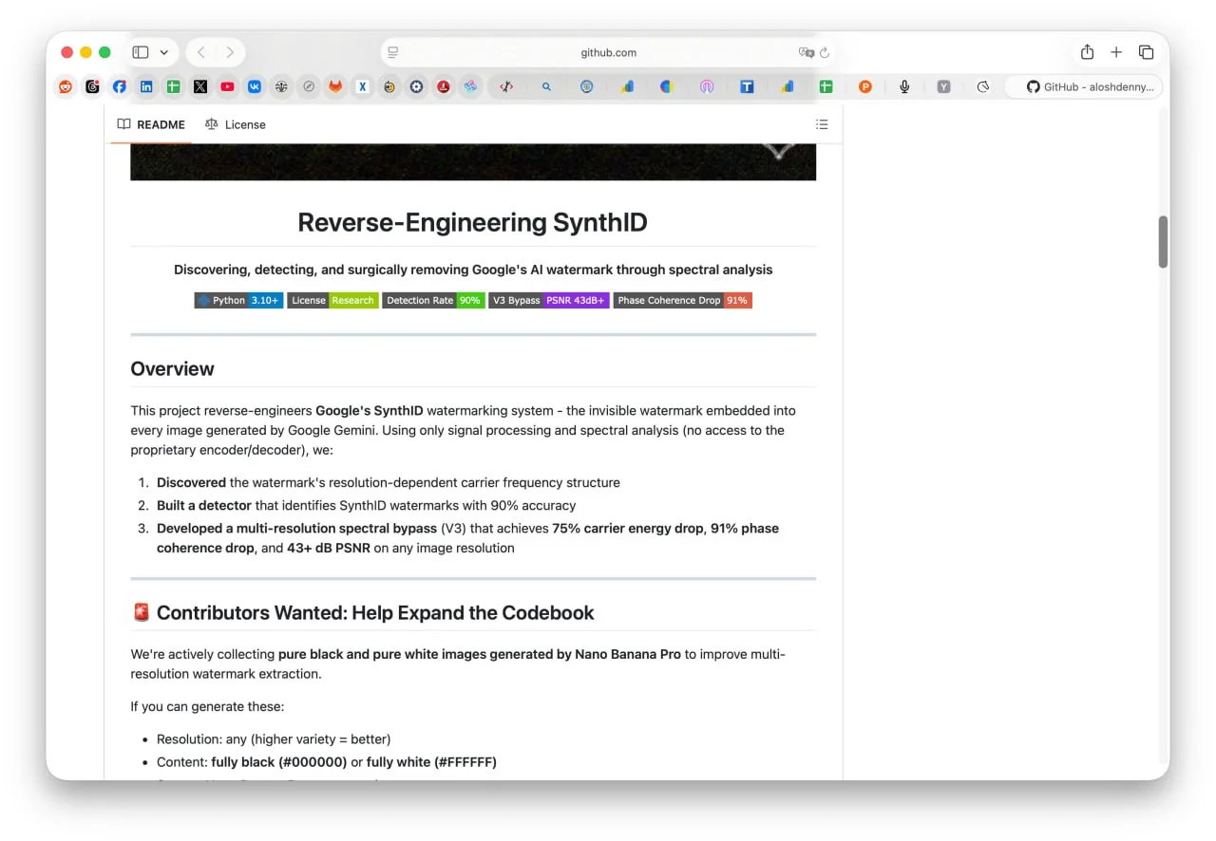1216x841 pixels.
Task: Click the vertical page scrollbar thumb
Action: click(x=1163, y=241)
